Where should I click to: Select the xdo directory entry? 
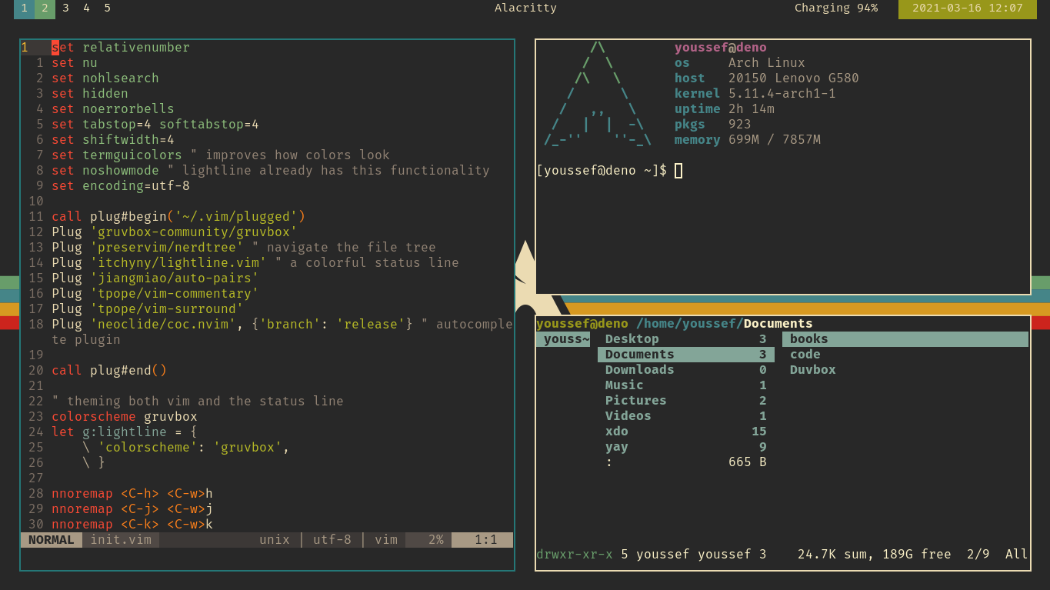(x=616, y=431)
